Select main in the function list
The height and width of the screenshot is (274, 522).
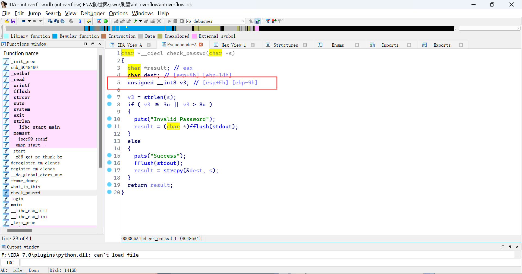pos(16,205)
